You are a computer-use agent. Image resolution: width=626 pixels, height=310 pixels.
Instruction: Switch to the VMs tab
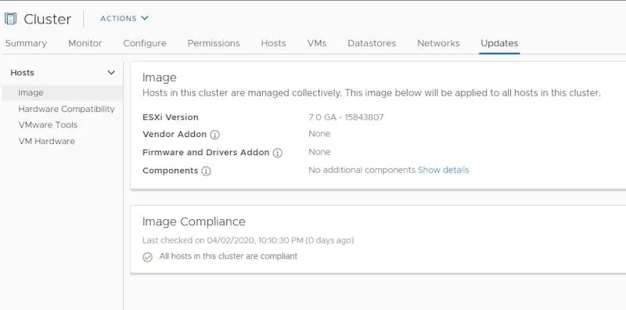pos(317,43)
